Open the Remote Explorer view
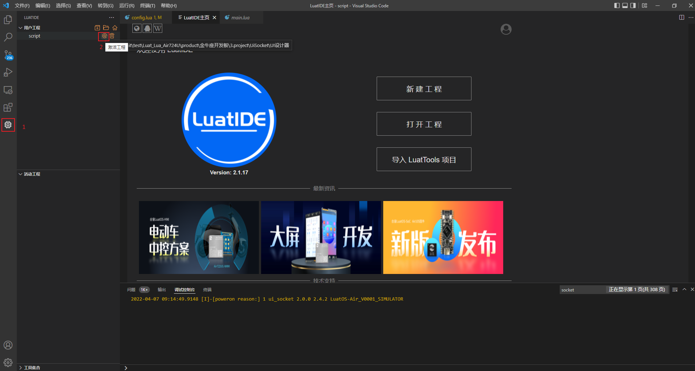The width and height of the screenshot is (695, 371). point(8,90)
